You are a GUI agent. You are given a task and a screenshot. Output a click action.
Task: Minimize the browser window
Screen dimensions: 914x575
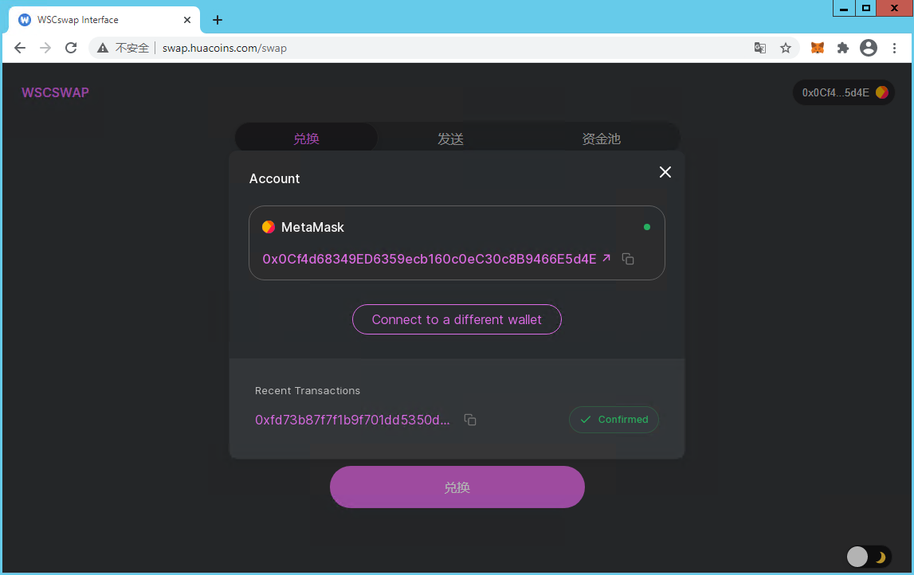[x=843, y=8]
